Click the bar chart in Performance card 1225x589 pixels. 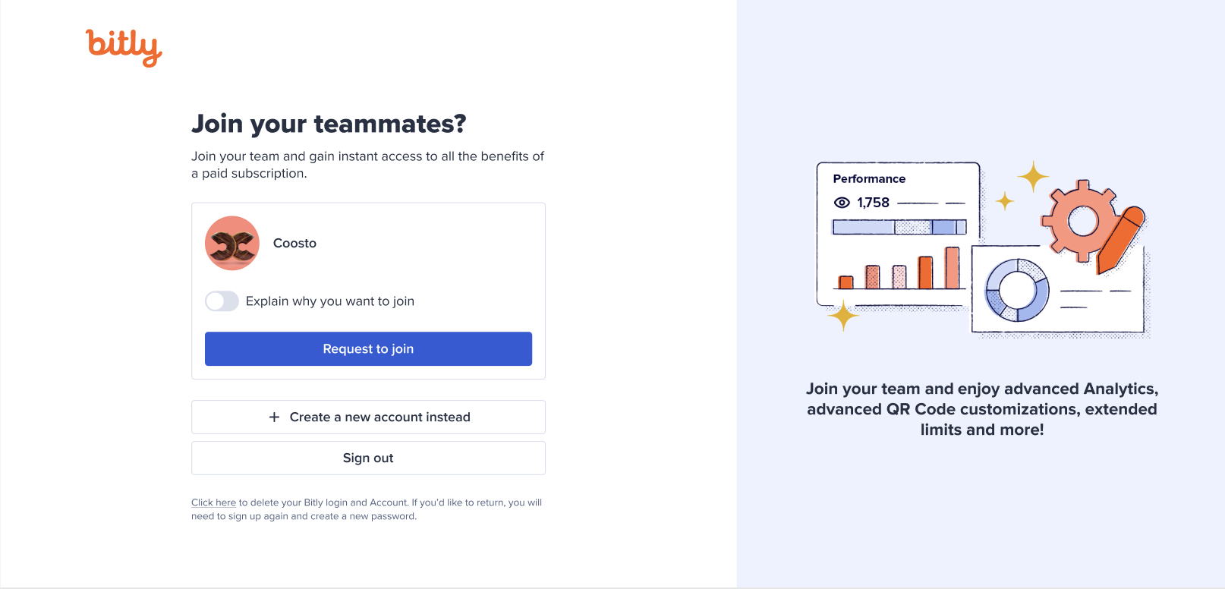click(899, 268)
